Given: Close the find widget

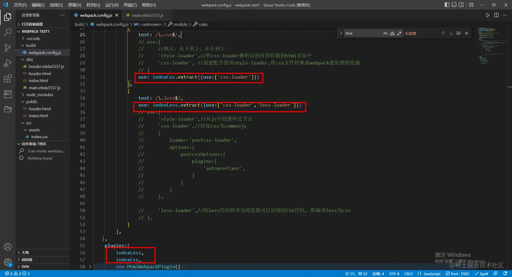Looking at the screenshot, I should [467, 33].
